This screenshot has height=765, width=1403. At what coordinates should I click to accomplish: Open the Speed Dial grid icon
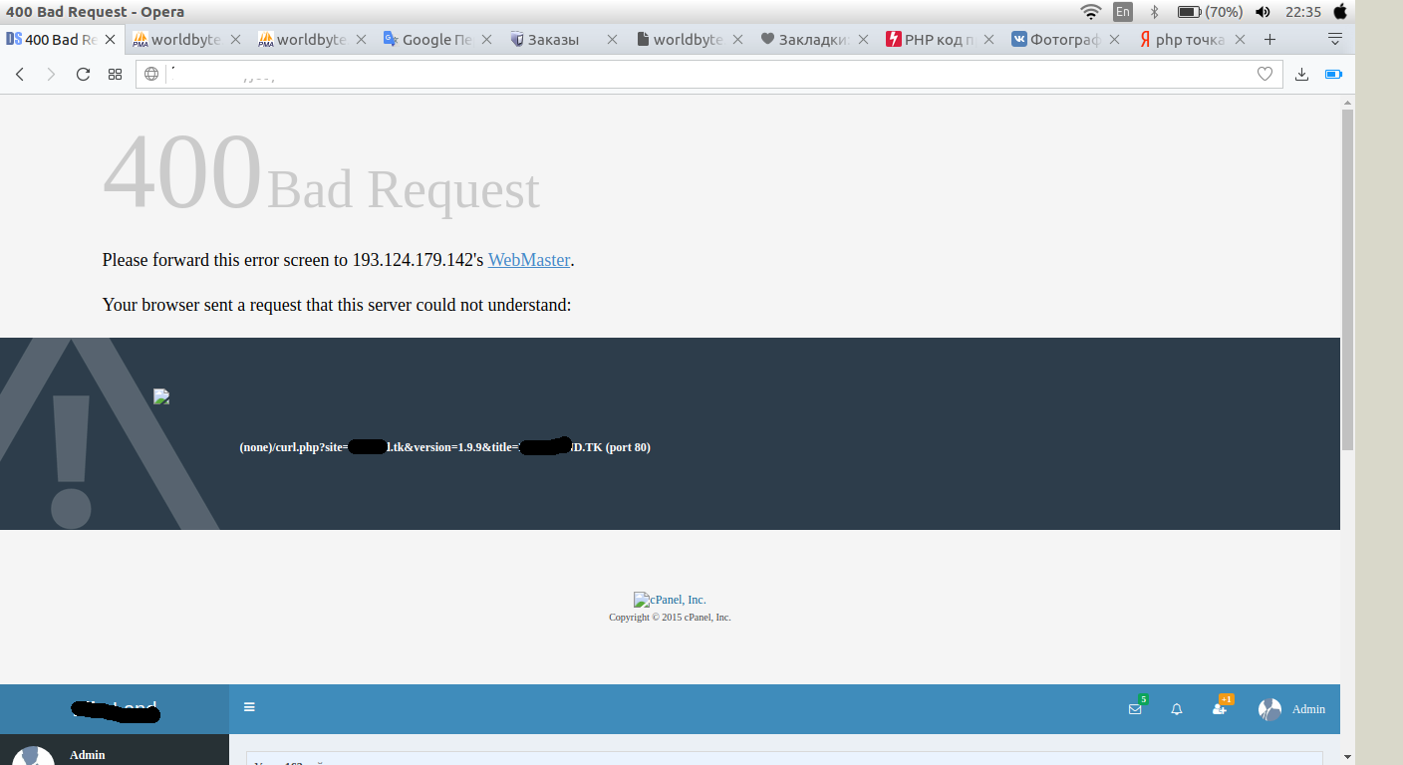[115, 74]
